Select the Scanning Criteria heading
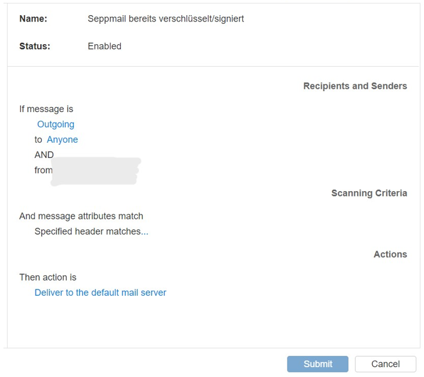The height and width of the screenshot is (377, 424). (369, 193)
